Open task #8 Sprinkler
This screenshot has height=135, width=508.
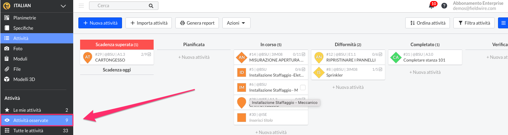[x=348, y=72]
